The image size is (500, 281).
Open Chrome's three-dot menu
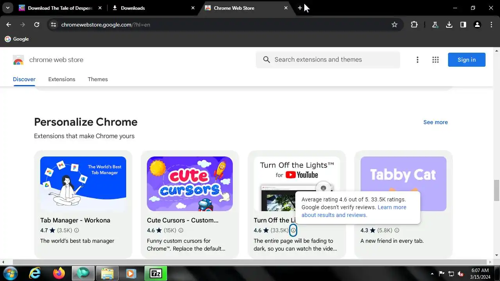(491, 25)
